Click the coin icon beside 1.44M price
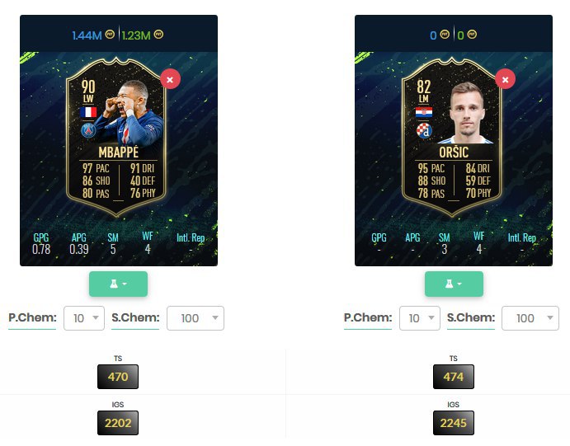The height and width of the screenshot is (446, 570). coord(110,35)
